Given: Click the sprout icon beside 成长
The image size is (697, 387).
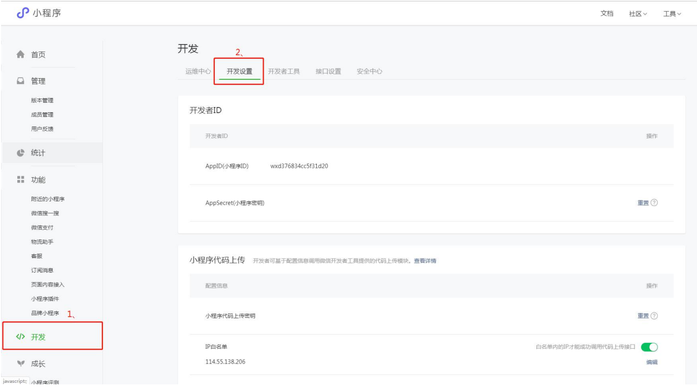Looking at the screenshot, I should click(21, 363).
